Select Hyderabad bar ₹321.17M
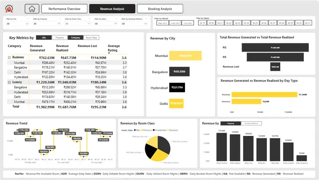The width and height of the screenshot is (319, 180). click(x=177, y=87)
